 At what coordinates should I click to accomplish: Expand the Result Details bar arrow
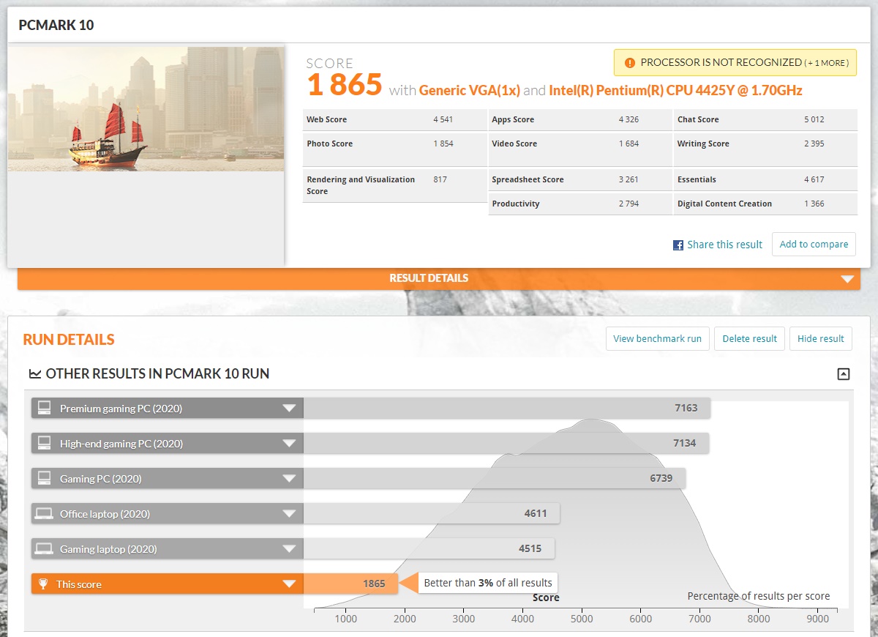coord(847,279)
